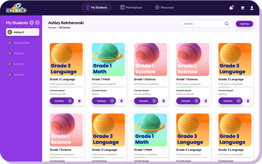The width and height of the screenshot is (262, 164).
Task: Click 'Grade 1 Science' title above 5/15 lessons
Action: point(60,150)
